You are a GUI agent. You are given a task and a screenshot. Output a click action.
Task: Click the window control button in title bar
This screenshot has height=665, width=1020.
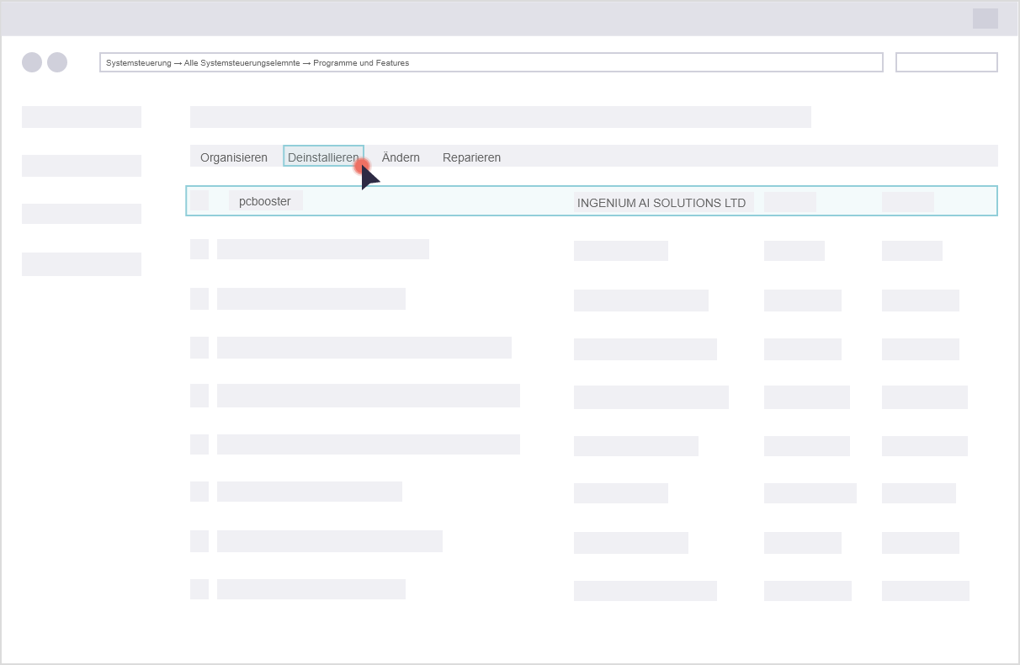point(985,19)
